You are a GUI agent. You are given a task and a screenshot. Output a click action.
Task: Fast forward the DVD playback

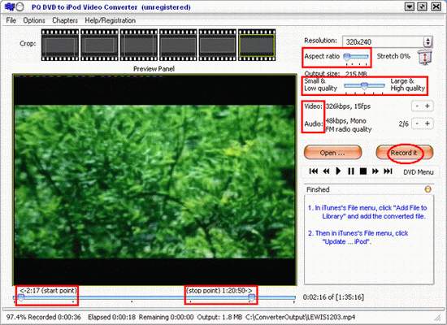pos(375,171)
